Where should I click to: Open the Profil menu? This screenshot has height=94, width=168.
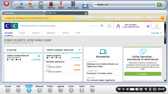(78, 33)
